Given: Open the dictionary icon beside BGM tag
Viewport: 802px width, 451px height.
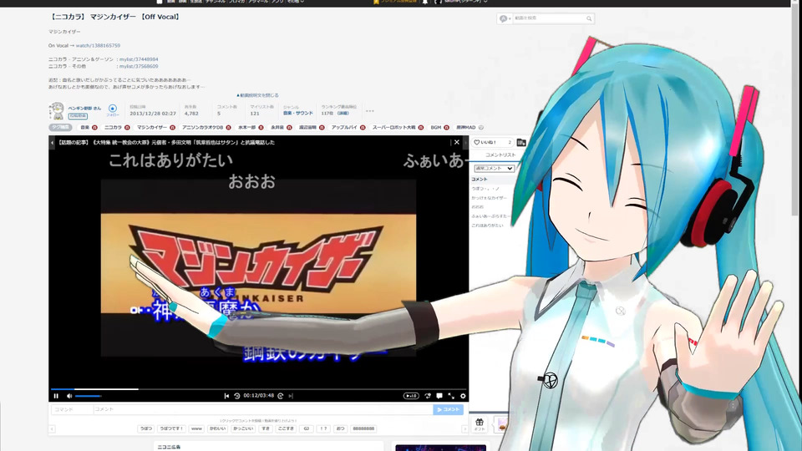Looking at the screenshot, I should [x=446, y=127].
